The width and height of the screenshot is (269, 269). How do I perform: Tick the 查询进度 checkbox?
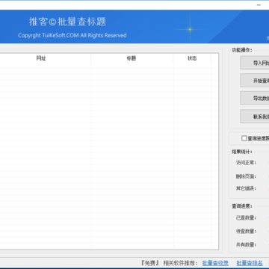244,138
